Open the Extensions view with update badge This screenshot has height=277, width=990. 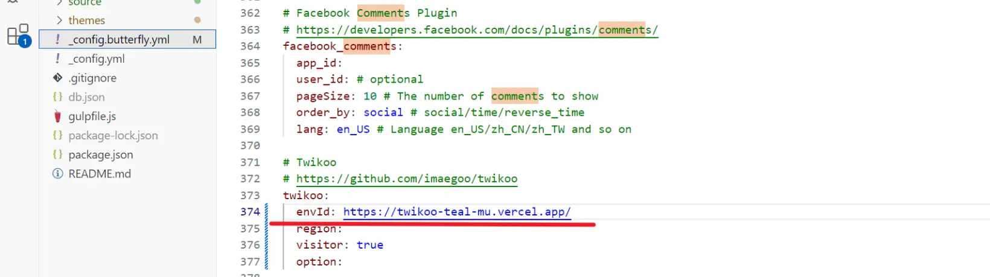point(18,35)
